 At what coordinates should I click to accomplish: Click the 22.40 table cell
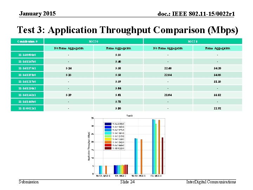[168, 68]
